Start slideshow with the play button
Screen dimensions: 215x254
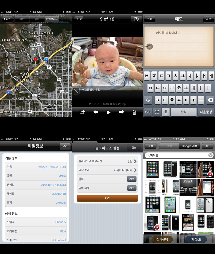[109, 112]
